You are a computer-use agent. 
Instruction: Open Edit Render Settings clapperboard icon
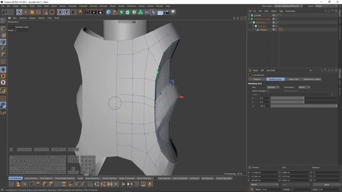[100, 12]
